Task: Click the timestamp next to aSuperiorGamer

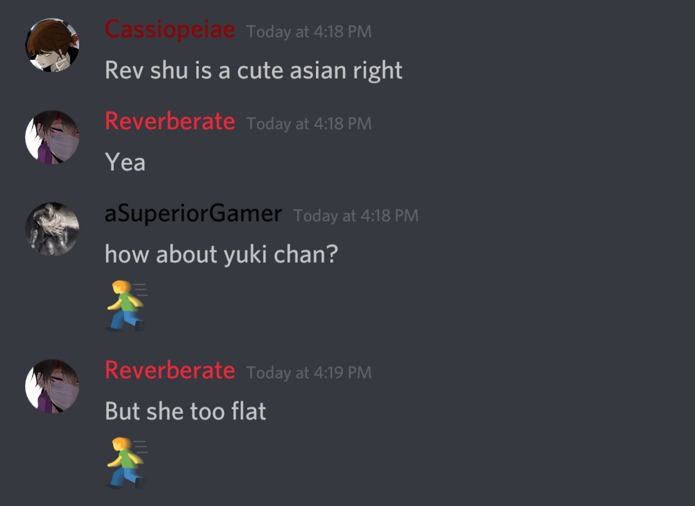Action: click(x=356, y=216)
